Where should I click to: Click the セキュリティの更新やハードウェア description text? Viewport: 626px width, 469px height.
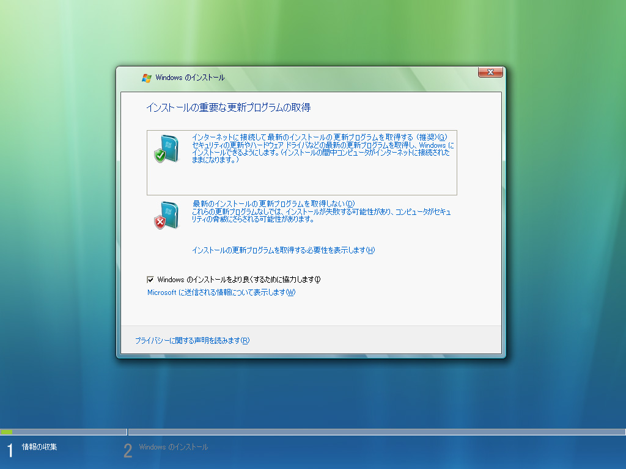323,152
